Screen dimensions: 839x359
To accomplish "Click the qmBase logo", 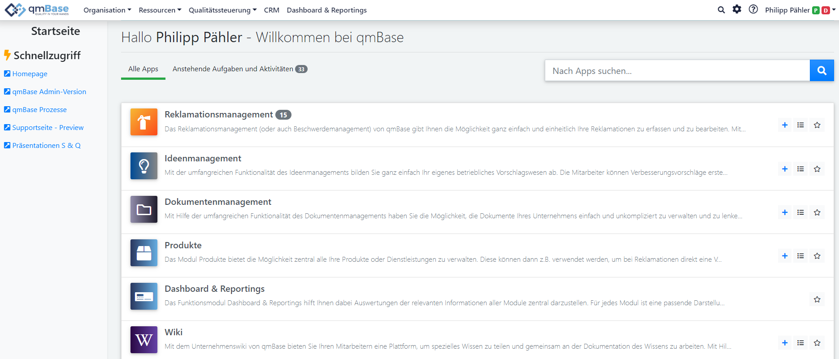I will pos(37,10).
